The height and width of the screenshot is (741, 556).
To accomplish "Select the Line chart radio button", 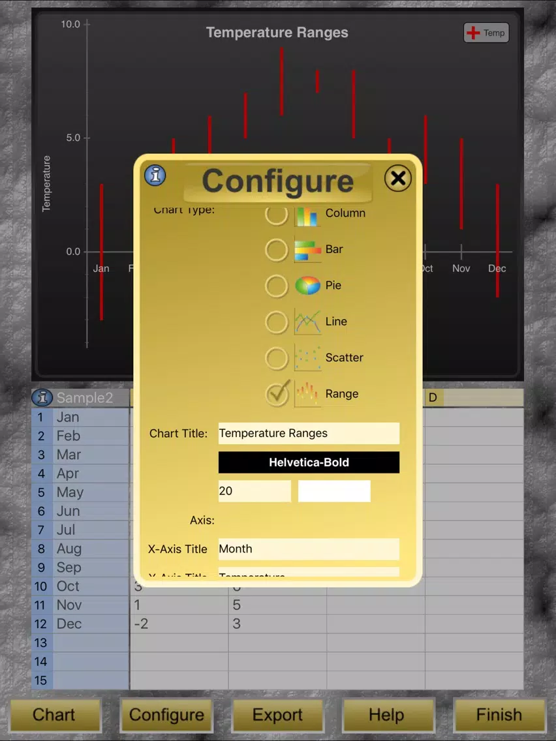I will coord(277,322).
